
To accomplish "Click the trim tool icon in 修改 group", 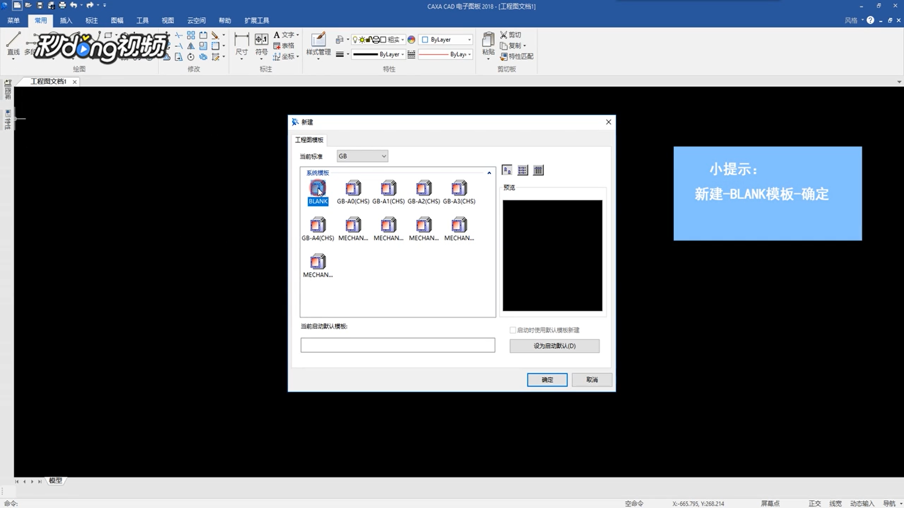I will [x=179, y=35].
